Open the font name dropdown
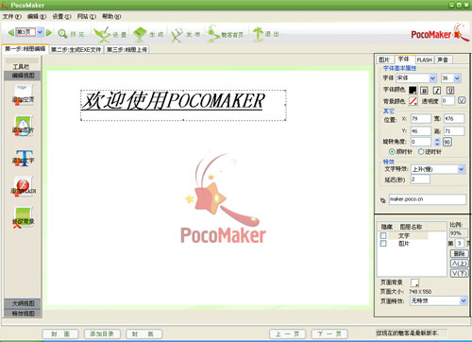 click(x=416, y=77)
